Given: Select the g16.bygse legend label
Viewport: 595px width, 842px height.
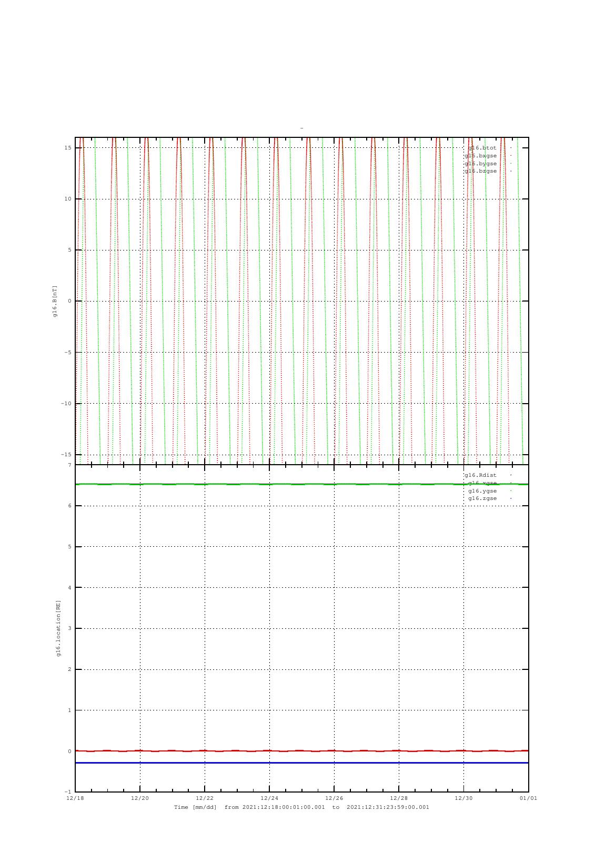Looking at the screenshot, I should pos(480,164).
